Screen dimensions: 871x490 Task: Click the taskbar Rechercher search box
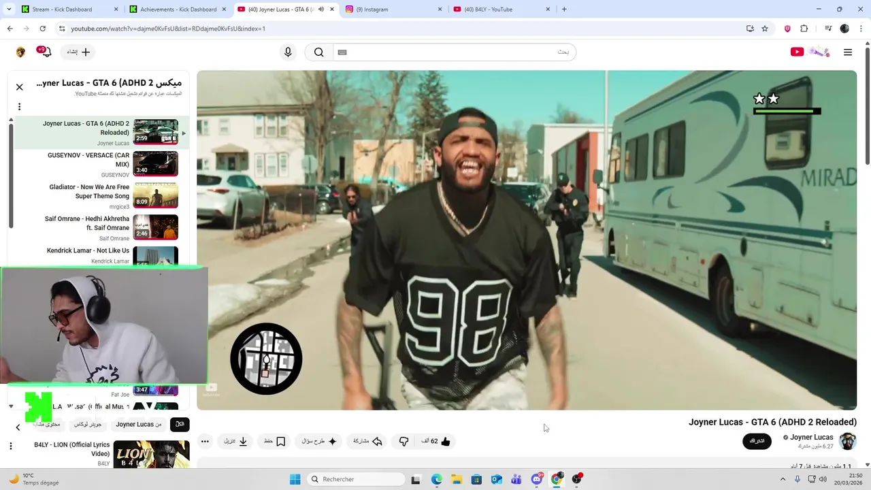tap(355, 479)
